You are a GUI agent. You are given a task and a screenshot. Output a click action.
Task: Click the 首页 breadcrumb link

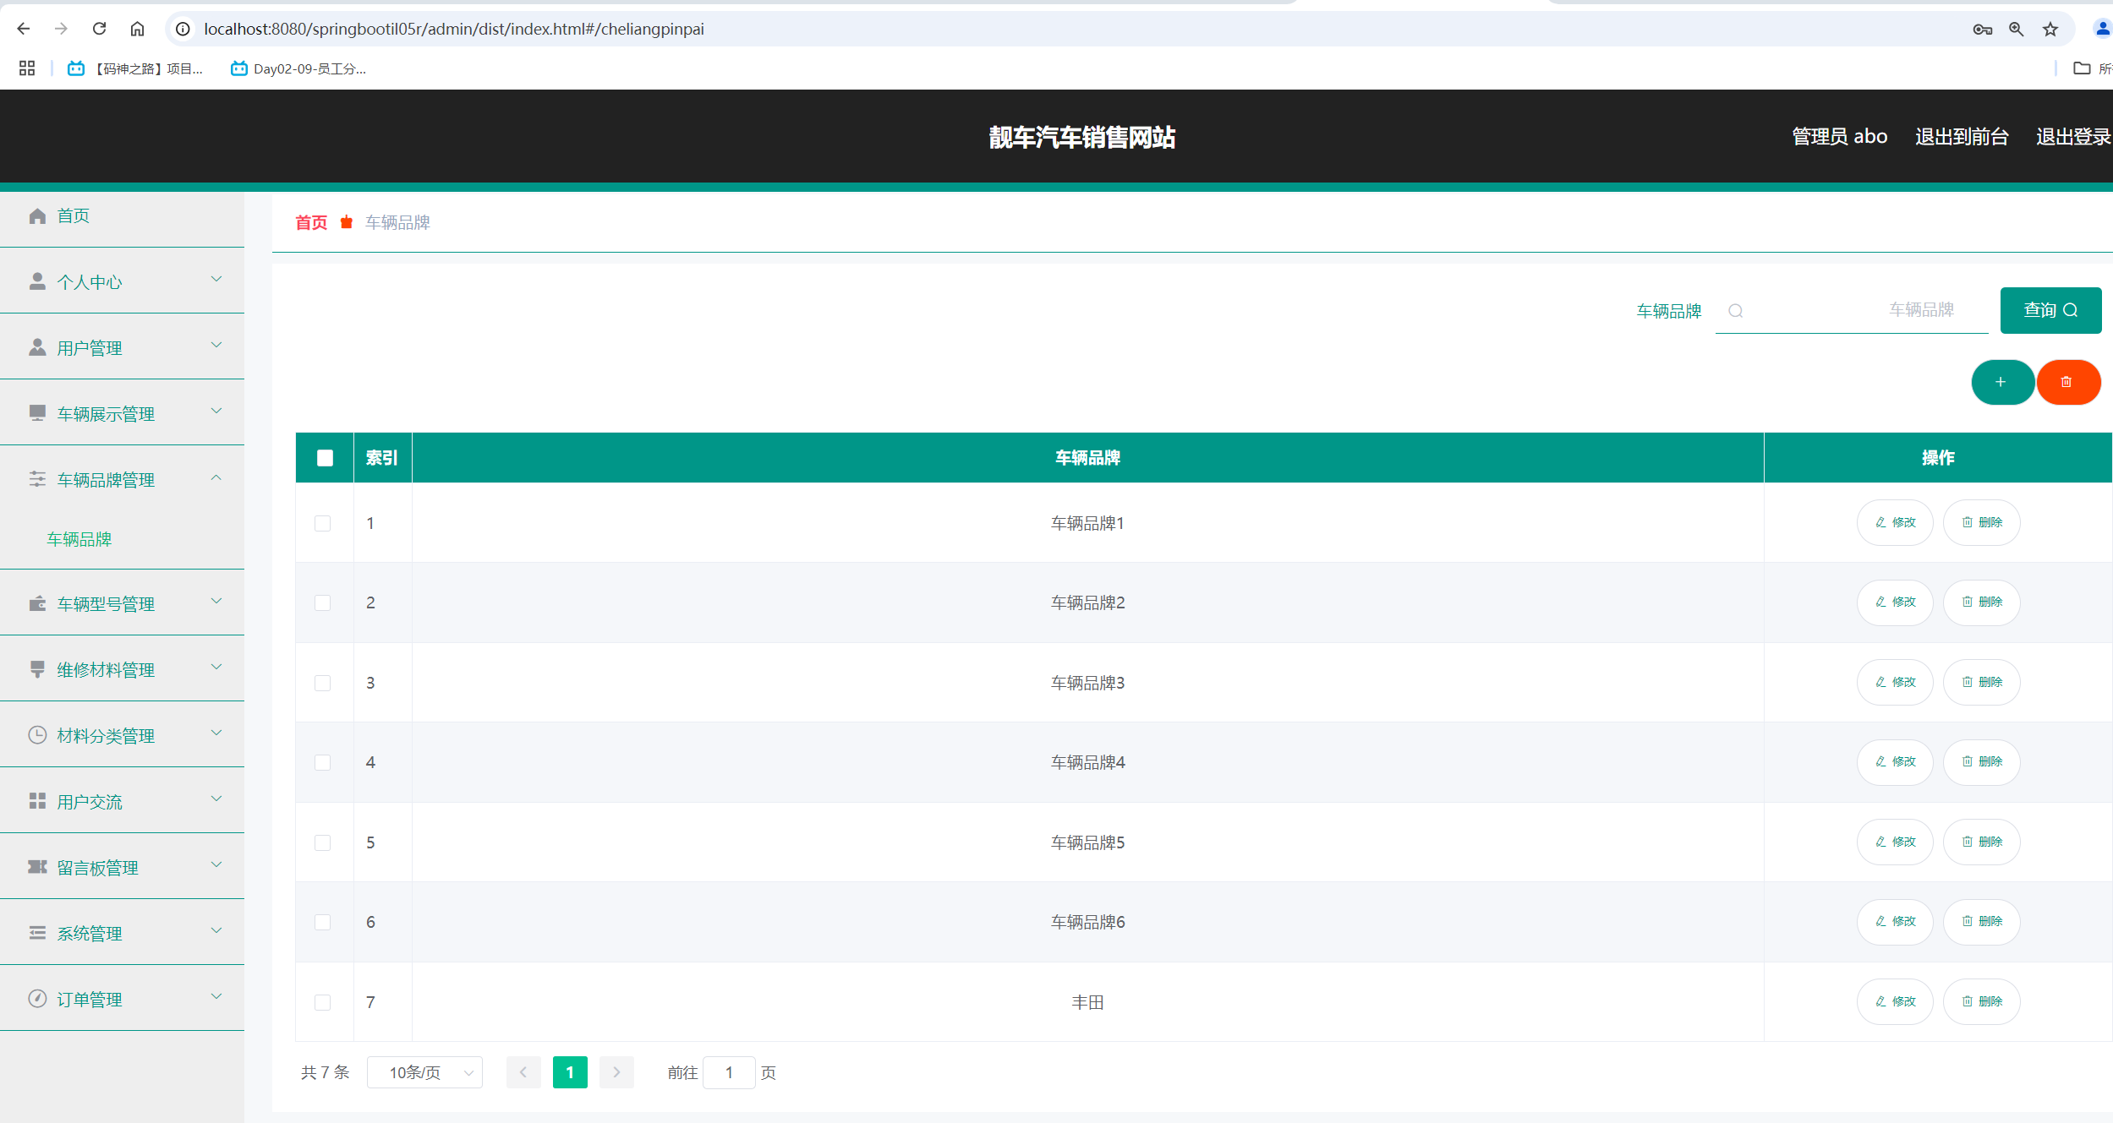tap(311, 222)
